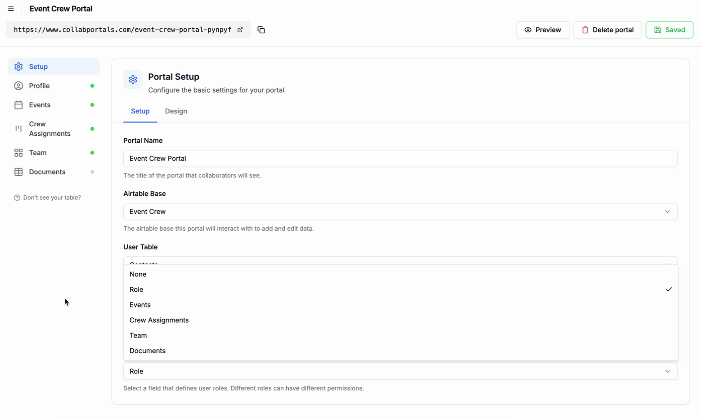Click the green status dot beside Profile
Screen dimensions: 701x418
pyautogui.click(x=92, y=86)
